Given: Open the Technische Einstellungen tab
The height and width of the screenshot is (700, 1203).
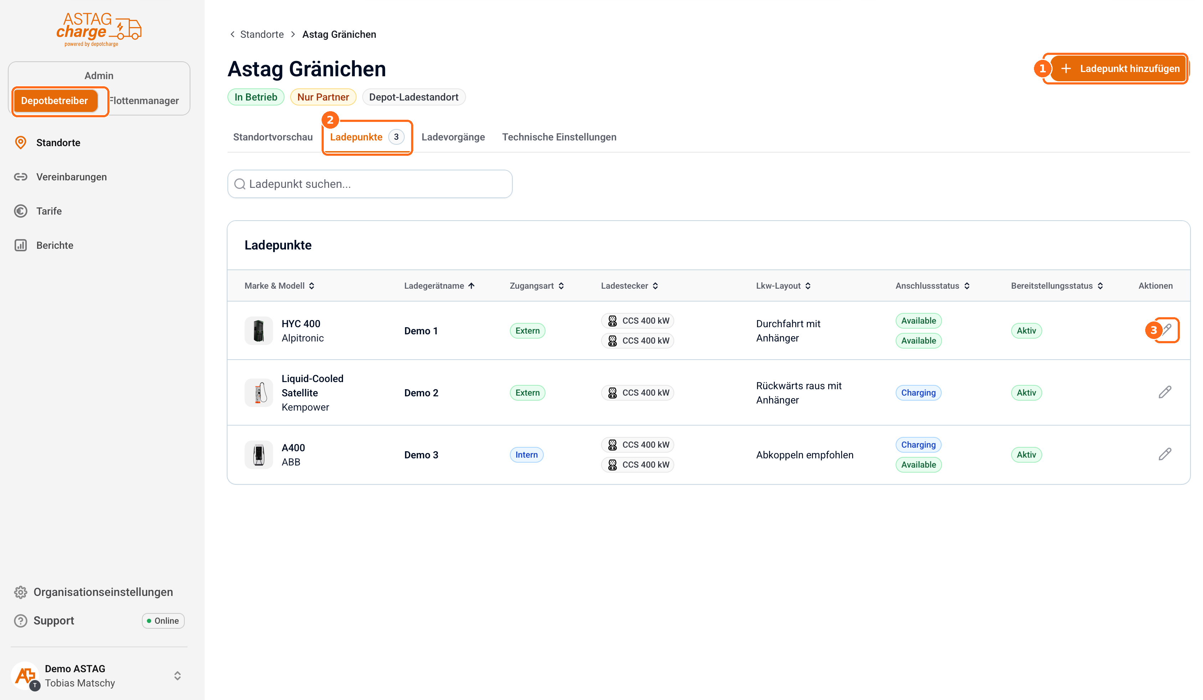Looking at the screenshot, I should (559, 138).
